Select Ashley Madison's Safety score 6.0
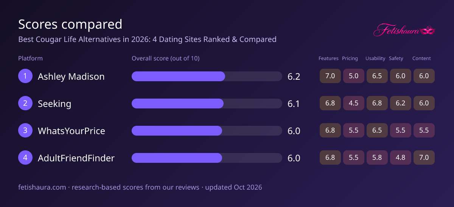Image resolution: width=454 pixels, height=207 pixels. [x=401, y=76]
